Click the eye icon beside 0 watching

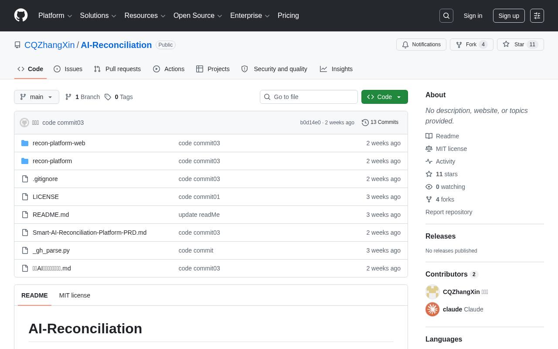[x=429, y=187]
